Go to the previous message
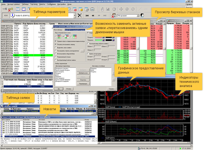This screenshot has height=150, width=204. (x=93, y=16)
